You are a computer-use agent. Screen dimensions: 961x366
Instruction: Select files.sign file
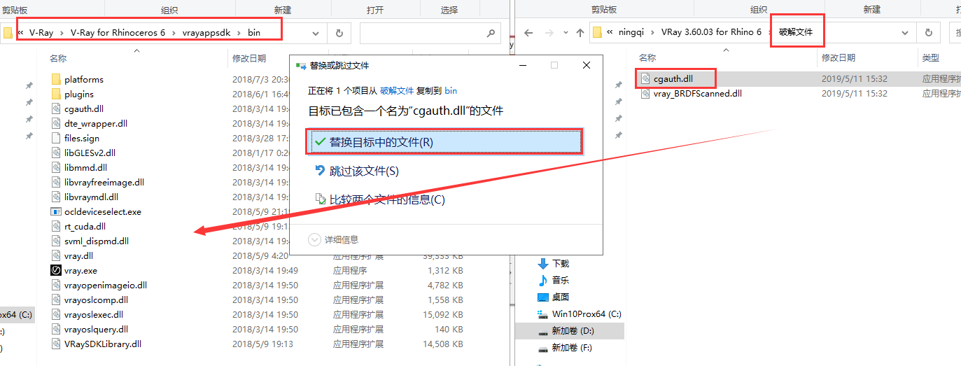pyautogui.click(x=82, y=138)
